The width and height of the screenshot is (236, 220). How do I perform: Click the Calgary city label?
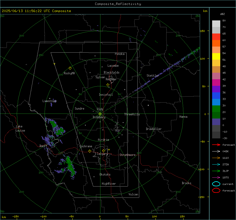click(102, 154)
